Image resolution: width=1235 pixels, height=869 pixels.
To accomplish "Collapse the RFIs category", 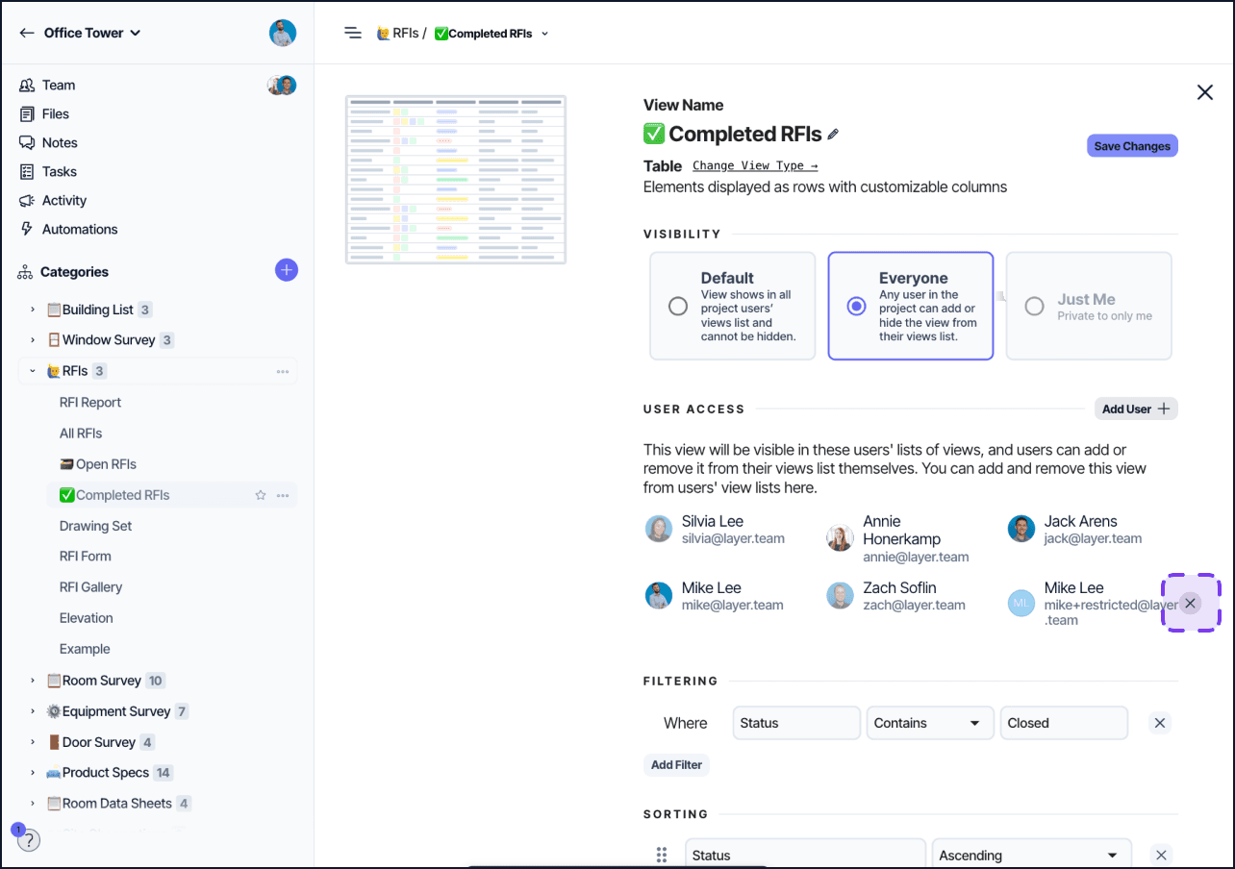I will (x=32, y=371).
